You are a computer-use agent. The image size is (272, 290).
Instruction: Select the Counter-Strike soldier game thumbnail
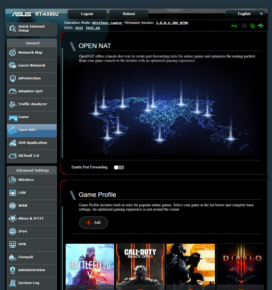(191, 266)
